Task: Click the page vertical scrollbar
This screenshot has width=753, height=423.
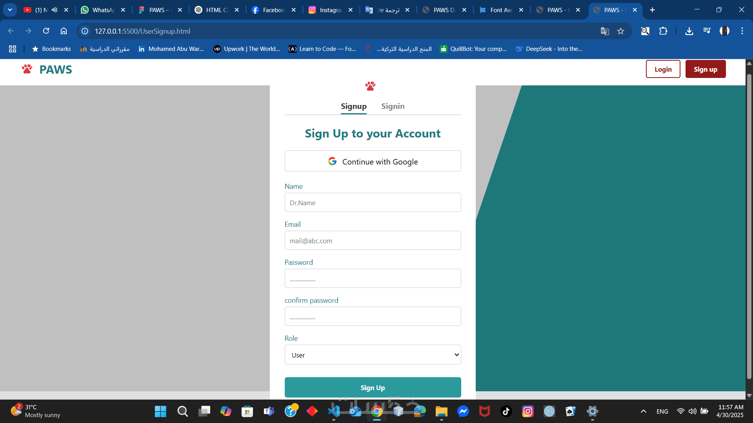Action: point(749,227)
